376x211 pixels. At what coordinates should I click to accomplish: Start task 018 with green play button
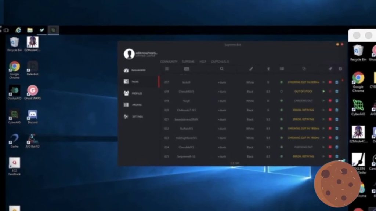pos(323,92)
